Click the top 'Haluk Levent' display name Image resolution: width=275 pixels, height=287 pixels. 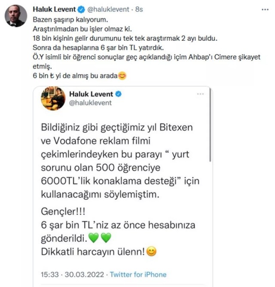(x=54, y=9)
